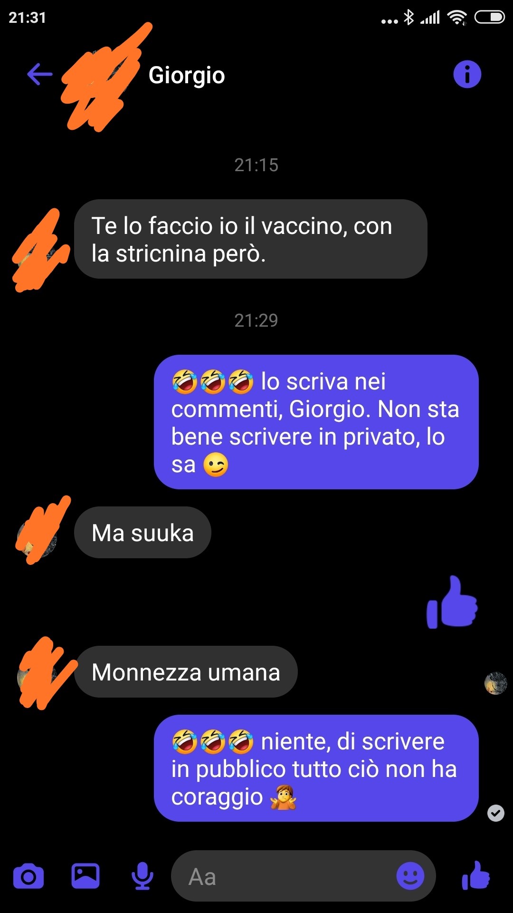
Task: Tap the message delivered checkmark icon
Action: 495,813
